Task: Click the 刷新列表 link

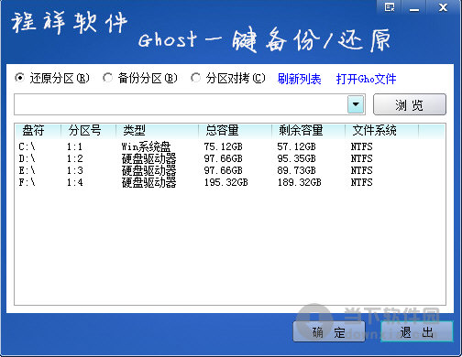Action: coord(299,79)
